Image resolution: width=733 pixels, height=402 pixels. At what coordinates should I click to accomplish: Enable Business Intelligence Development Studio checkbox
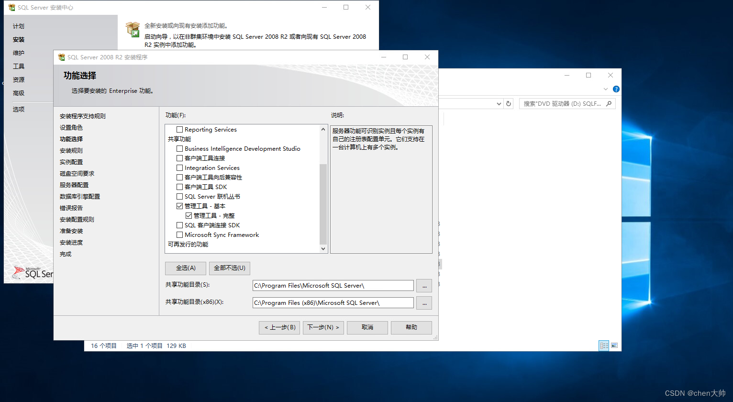tap(180, 149)
